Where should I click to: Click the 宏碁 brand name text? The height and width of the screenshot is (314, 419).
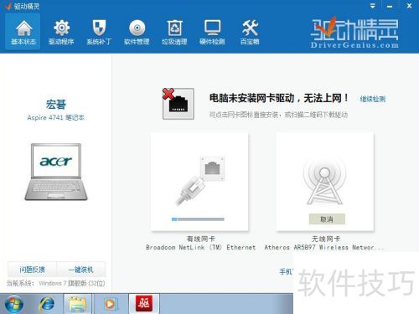pyautogui.click(x=56, y=105)
